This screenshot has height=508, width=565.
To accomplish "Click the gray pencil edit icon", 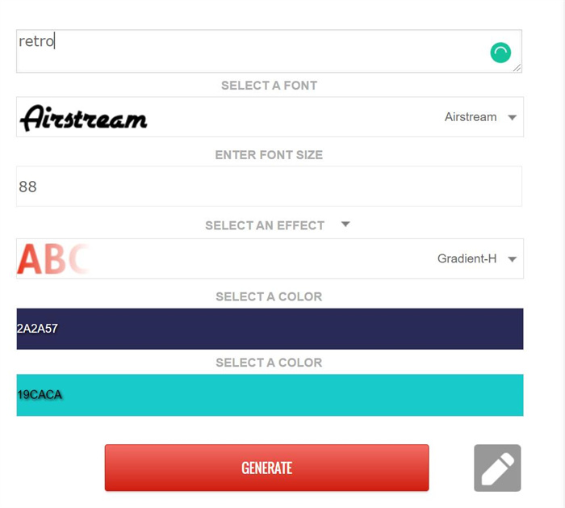I will [x=497, y=468].
